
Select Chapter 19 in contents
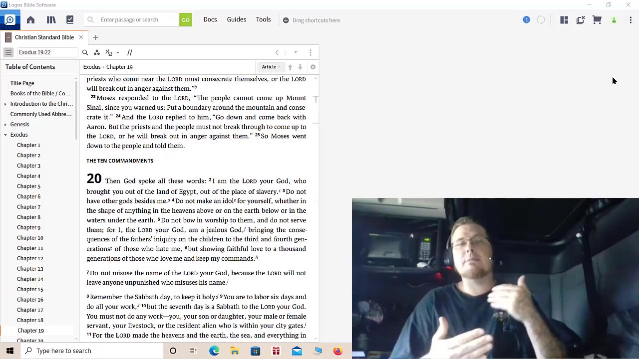point(30,331)
